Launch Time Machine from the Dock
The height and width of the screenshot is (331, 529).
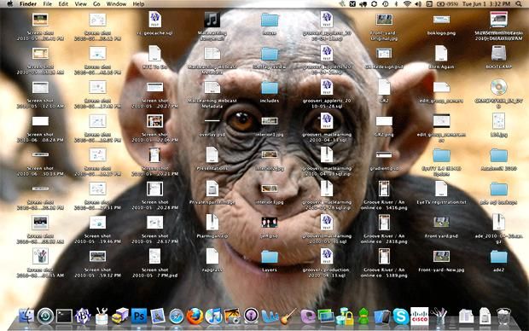tap(45, 316)
